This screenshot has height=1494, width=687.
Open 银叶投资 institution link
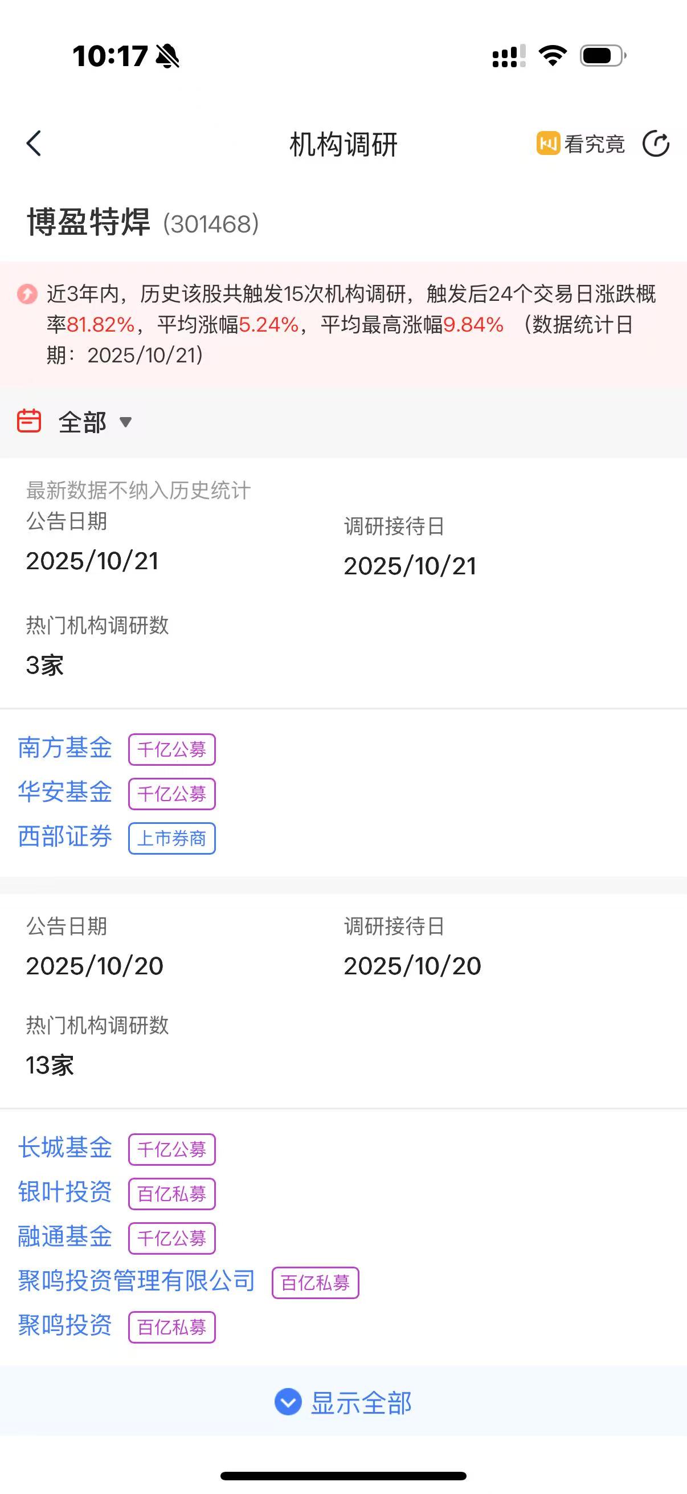coord(65,1193)
